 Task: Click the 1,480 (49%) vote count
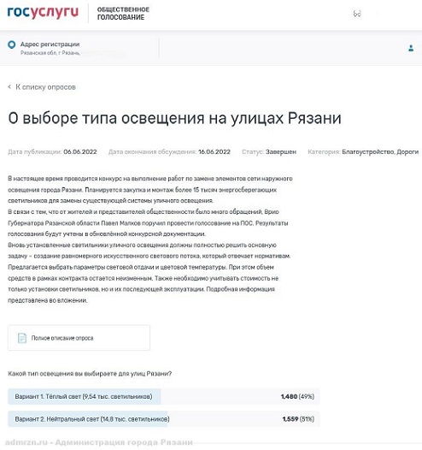point(297,396)
